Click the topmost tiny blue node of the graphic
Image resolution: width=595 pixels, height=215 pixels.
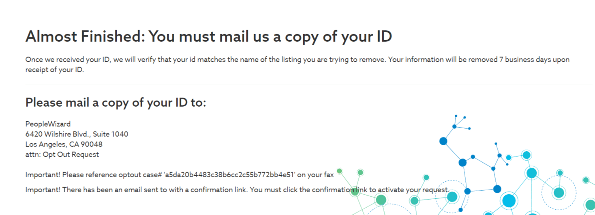456,116
